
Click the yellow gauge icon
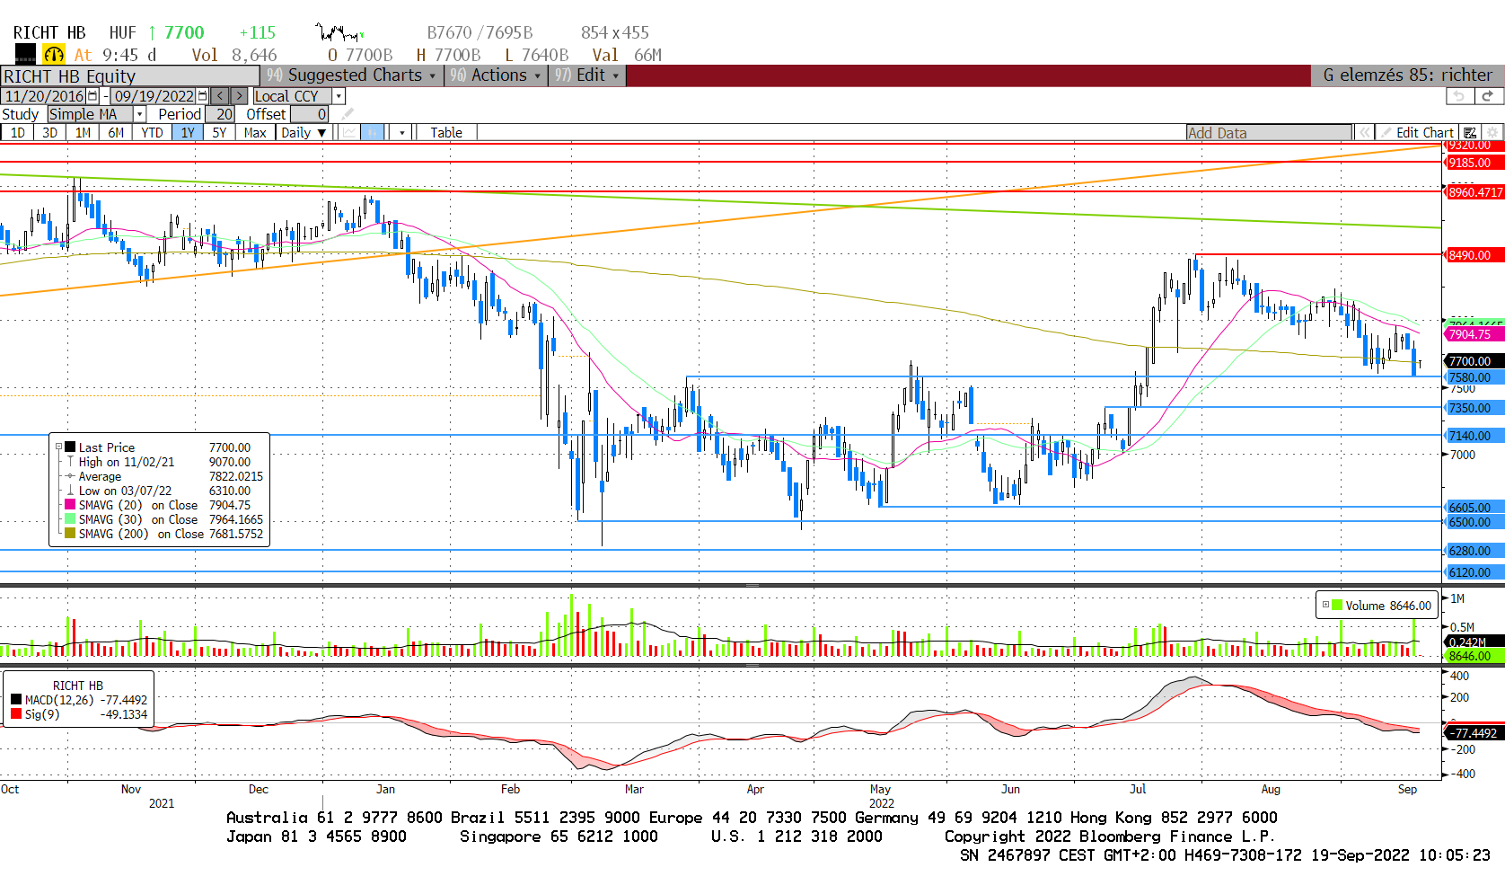54,55
